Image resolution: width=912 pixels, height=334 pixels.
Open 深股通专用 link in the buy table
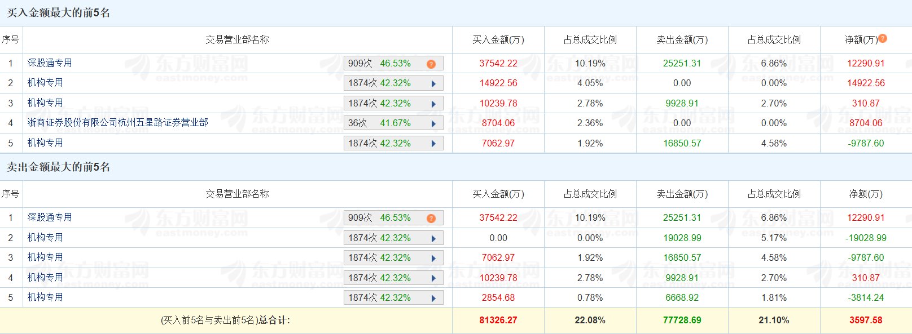click(50, 63)
